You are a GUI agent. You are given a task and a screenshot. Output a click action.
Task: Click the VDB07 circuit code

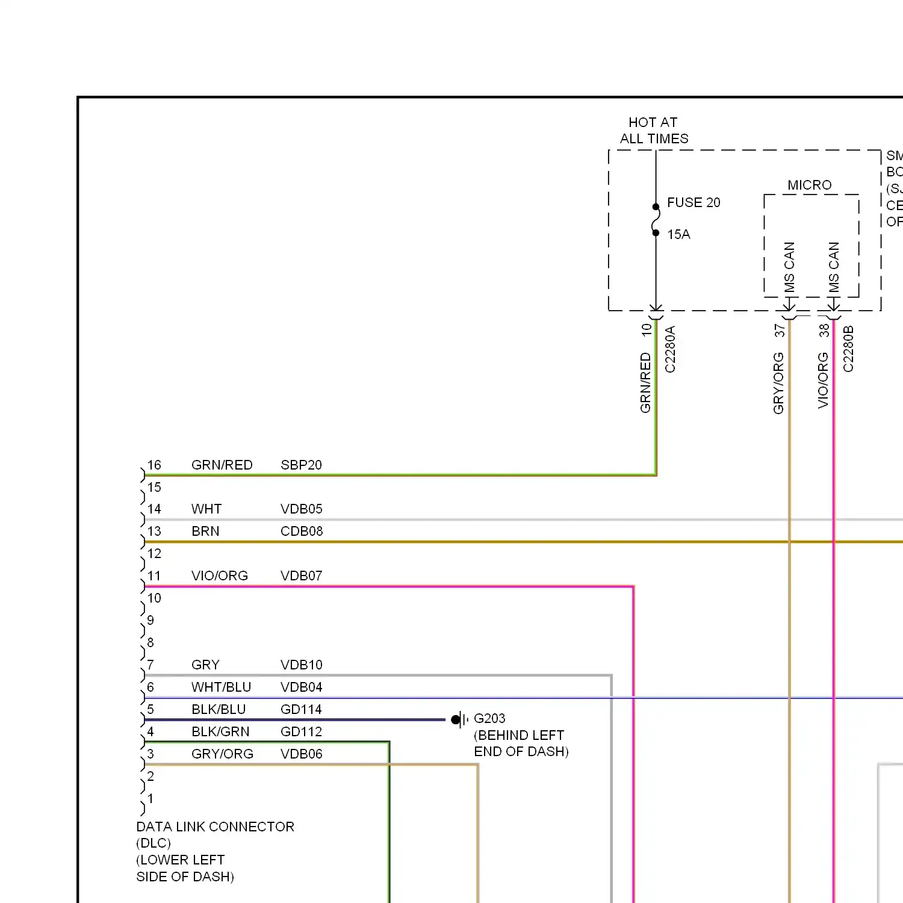pyautogui.click(x=301, y=576)
